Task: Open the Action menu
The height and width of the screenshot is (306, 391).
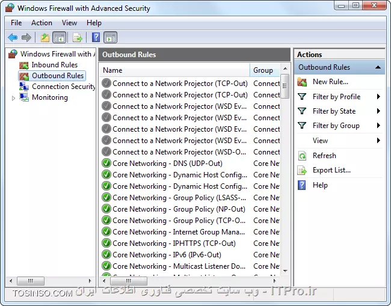Action: click(x=42, y=23)
